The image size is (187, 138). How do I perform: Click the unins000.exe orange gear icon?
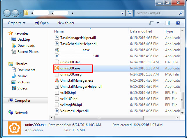pos(57,68)
